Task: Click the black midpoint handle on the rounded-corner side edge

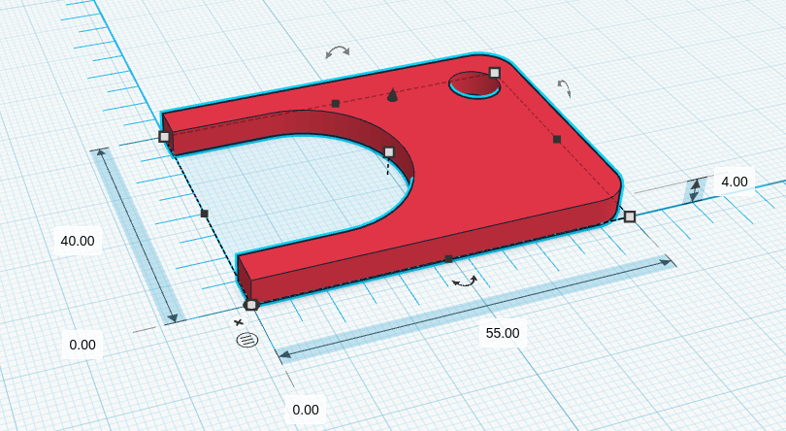Action: point(557,139)
